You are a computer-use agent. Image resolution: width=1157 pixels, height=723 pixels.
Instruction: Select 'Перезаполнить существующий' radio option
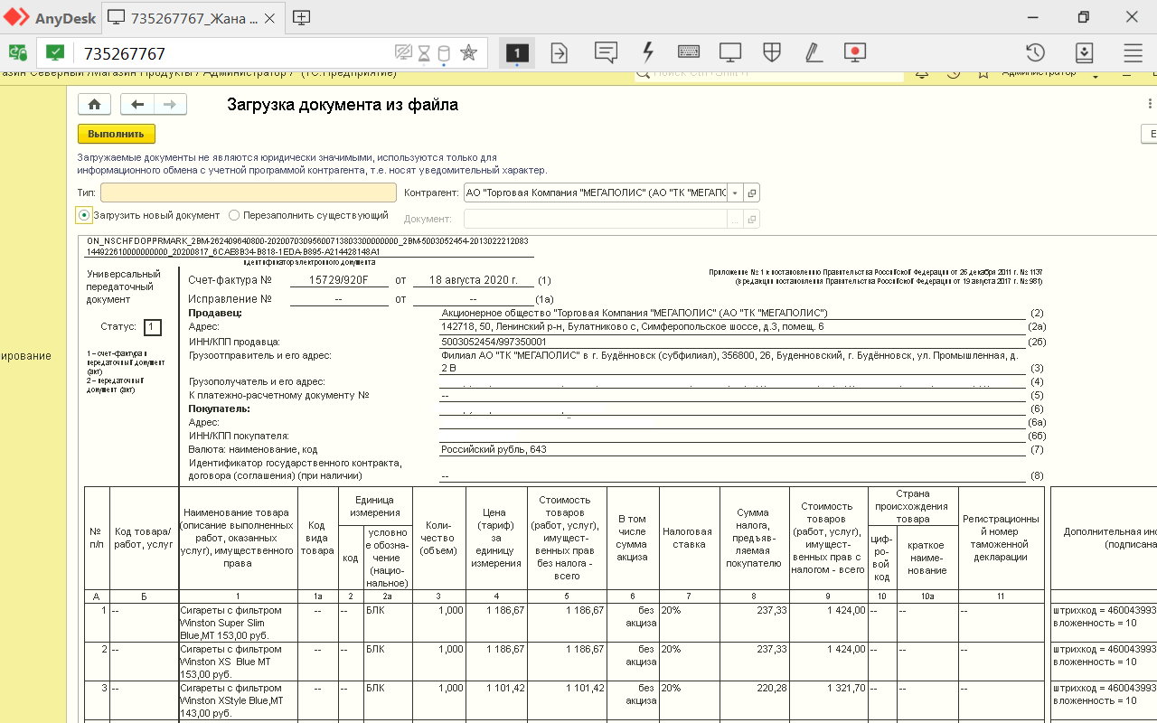coord(234,215)
